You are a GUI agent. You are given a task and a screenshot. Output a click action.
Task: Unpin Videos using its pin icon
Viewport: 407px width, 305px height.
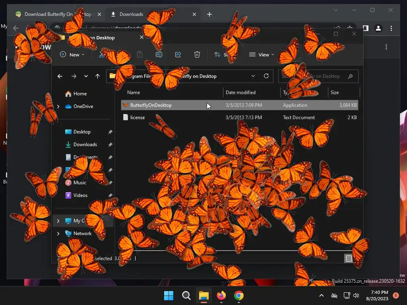click(x=110, y=195)
